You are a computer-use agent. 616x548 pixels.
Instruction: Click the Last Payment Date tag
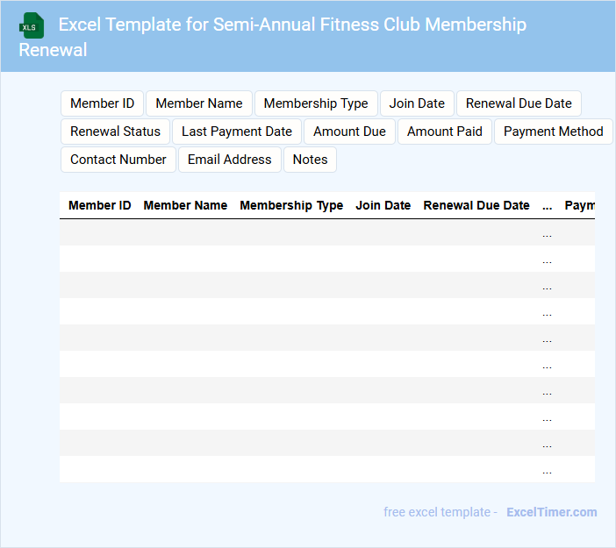point(237,132)
